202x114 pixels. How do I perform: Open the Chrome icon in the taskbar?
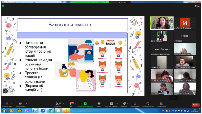51,111
